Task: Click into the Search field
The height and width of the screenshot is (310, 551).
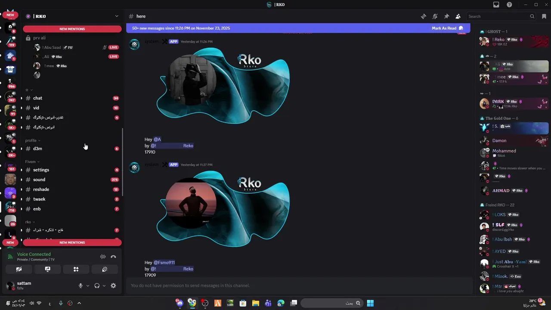Action: 501,16
